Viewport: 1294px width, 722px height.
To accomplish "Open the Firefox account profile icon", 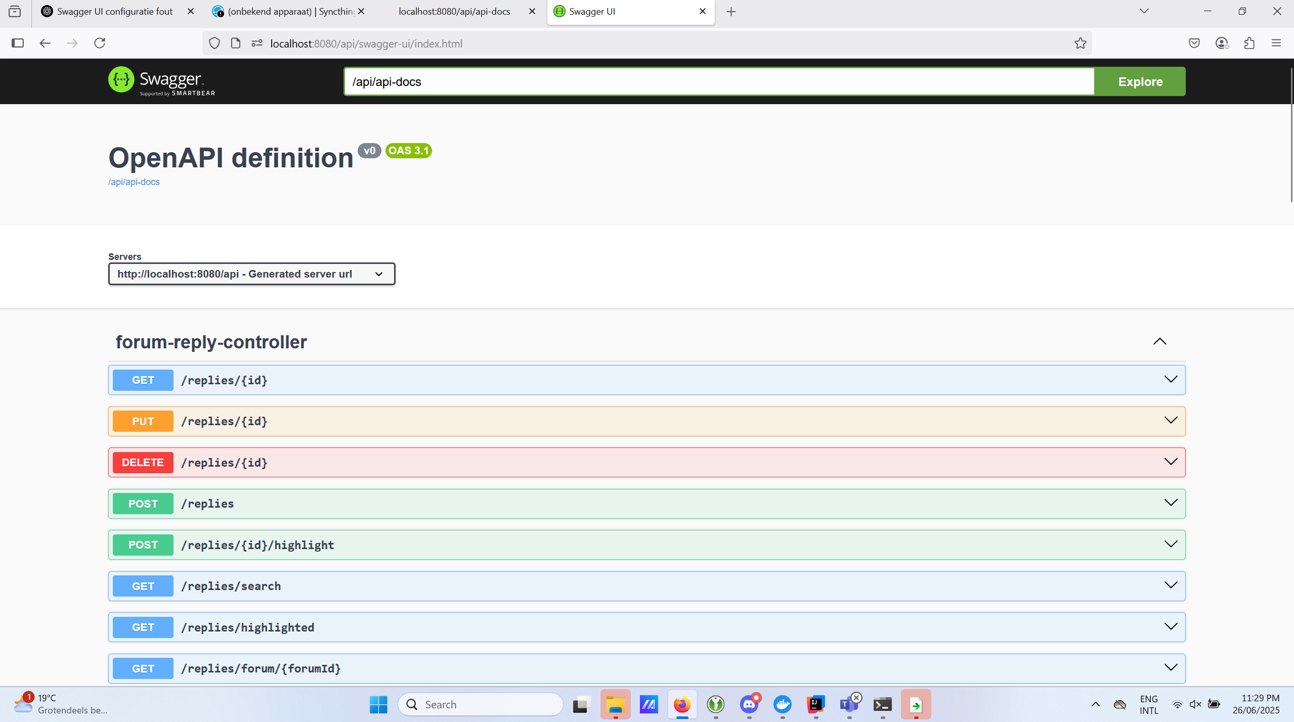I will (1222, 43).
